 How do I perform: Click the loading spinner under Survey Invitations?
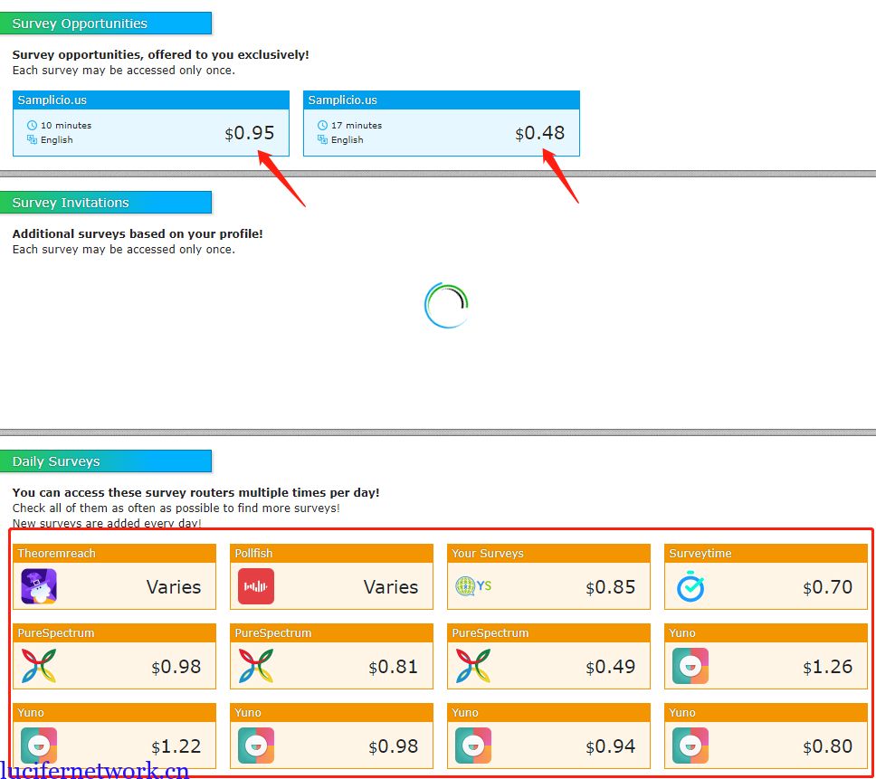[x=446, y=306]
